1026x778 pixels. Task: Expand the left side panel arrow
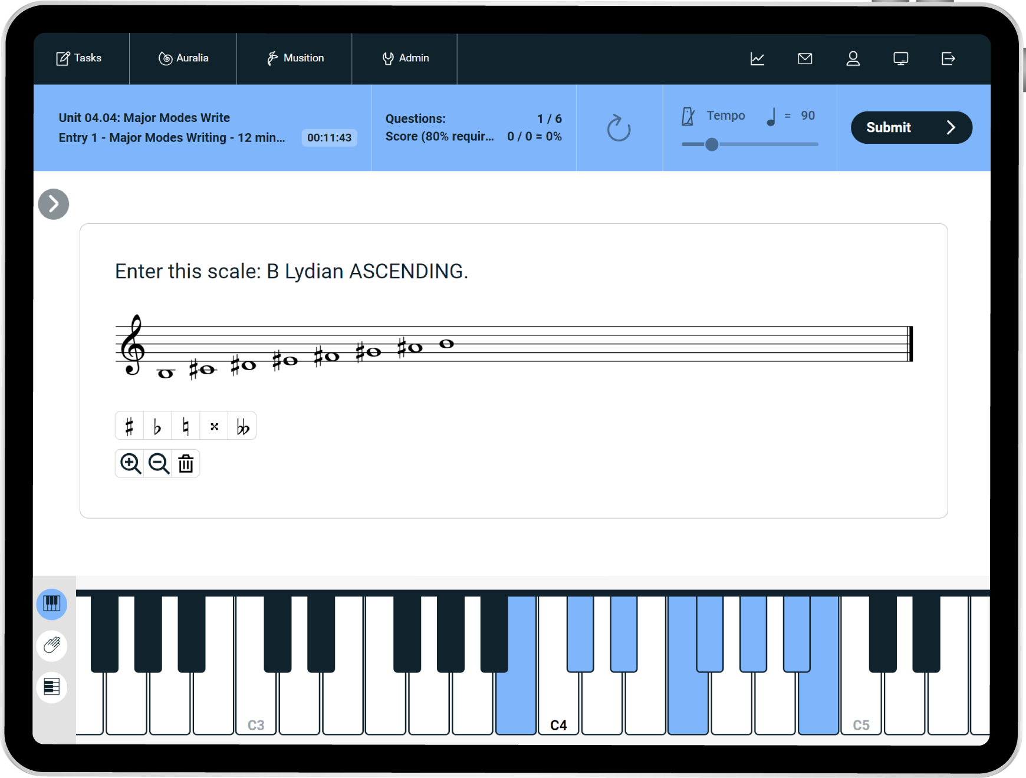(x=54, y=204)
